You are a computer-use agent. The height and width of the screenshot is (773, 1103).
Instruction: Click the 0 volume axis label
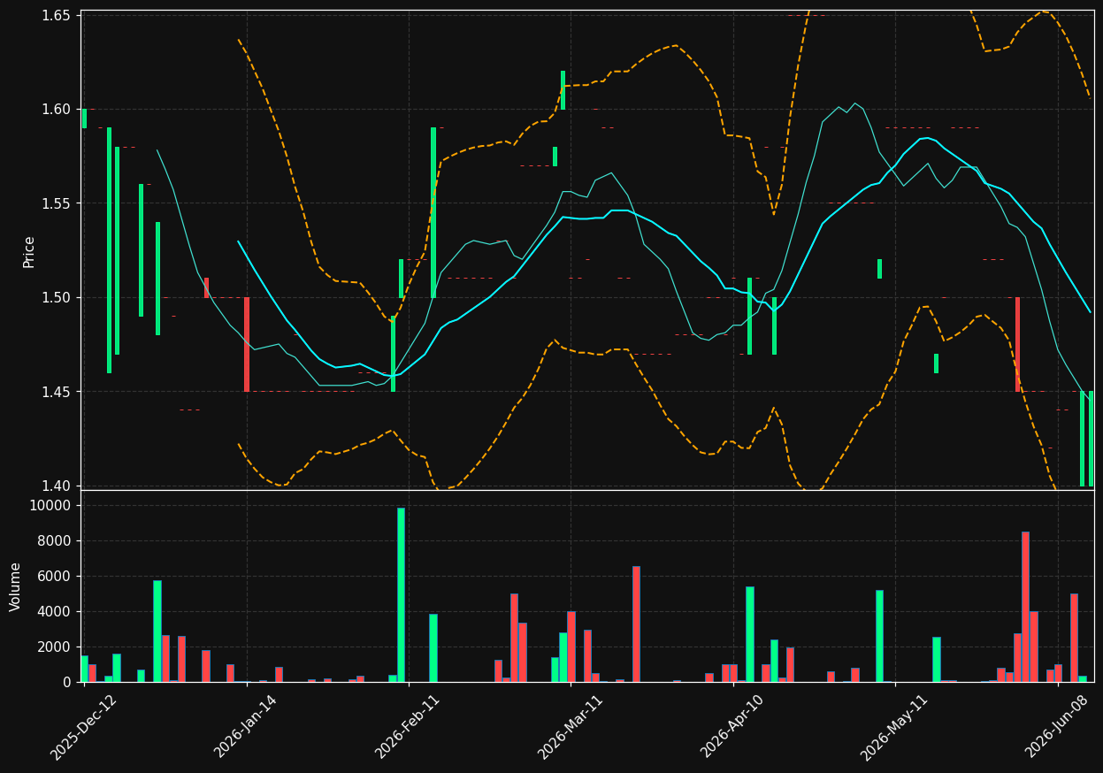(x=66, y=683)
